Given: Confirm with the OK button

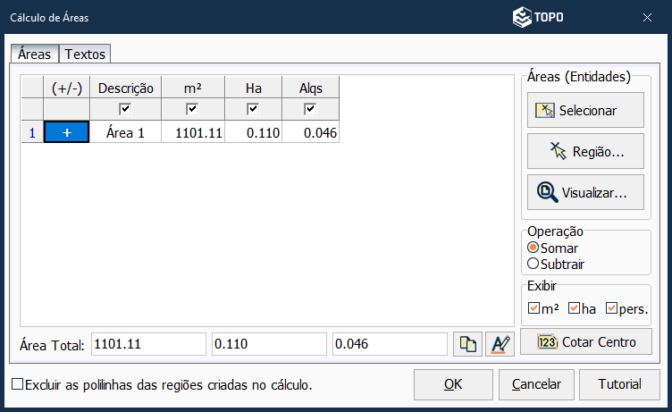Looking at the screenshot, I should coord(453,384).
